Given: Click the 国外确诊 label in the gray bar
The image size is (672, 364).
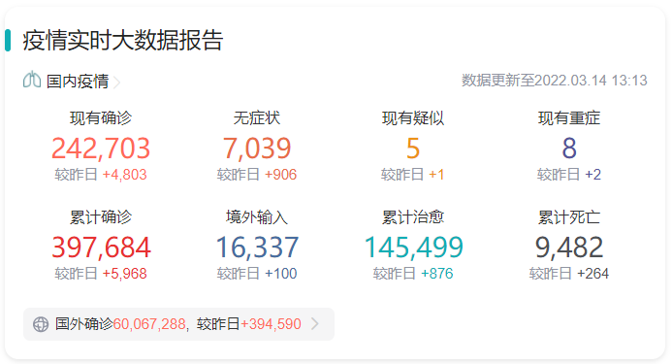Looking at the screenshot, I should pyautogui.click(x=84, y=323).
